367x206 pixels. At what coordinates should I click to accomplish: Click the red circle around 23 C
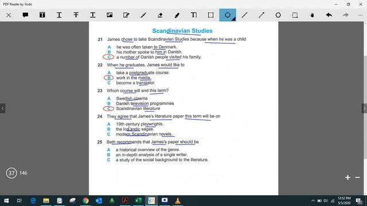coord(108,109)
